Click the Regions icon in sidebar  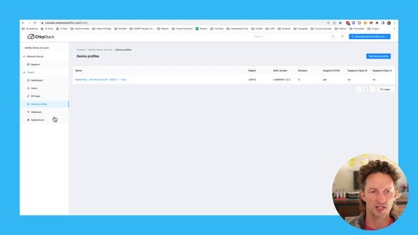[x=28, y=65]
